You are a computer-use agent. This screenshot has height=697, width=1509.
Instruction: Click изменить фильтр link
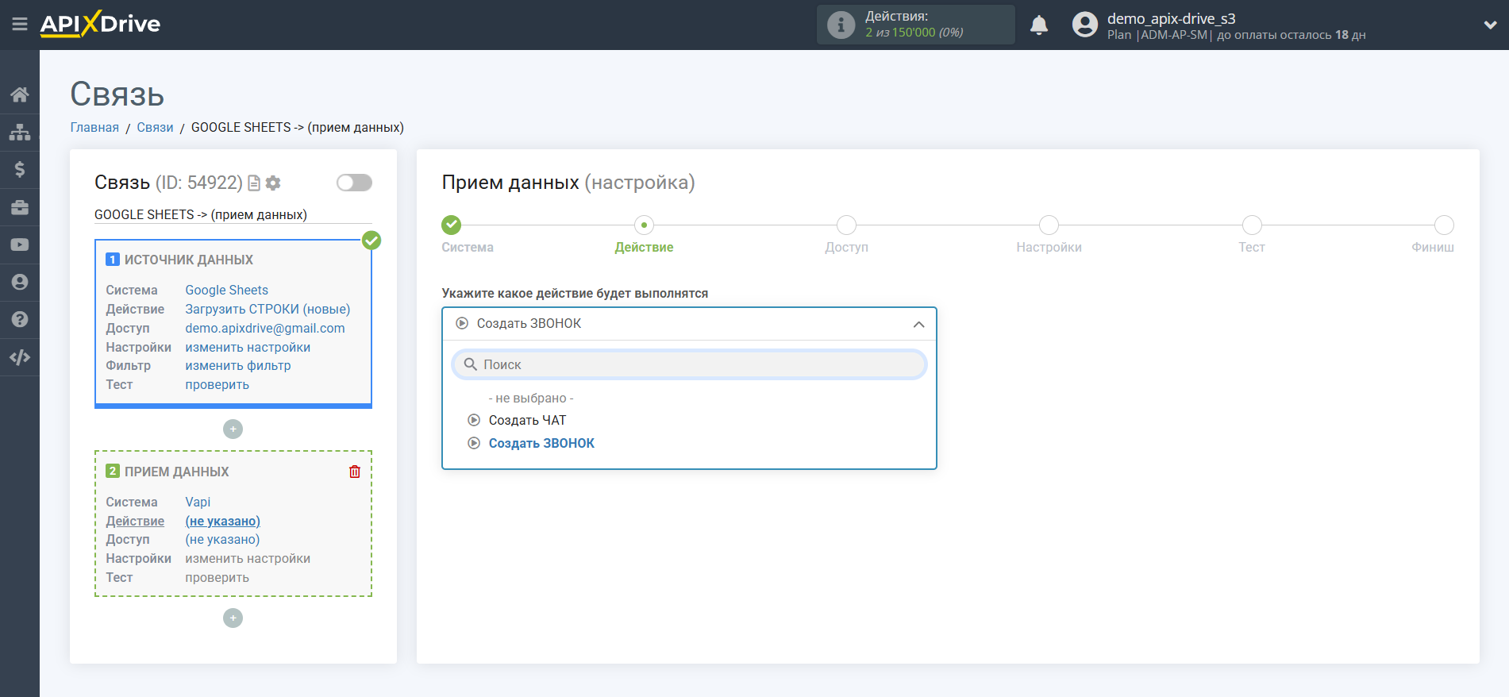click(x=238, y=366)
